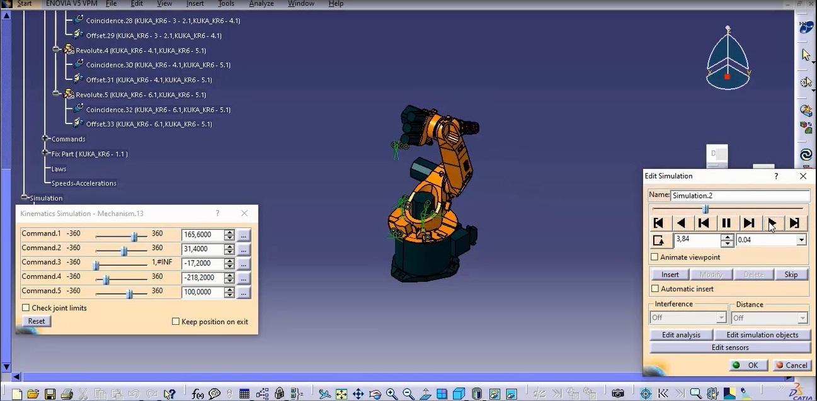Click the simulation timeline slider handle
817x401 pixels.
[706, 209]
